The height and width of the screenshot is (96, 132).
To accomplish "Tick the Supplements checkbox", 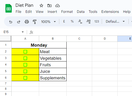I will click(x=25, y=78).
